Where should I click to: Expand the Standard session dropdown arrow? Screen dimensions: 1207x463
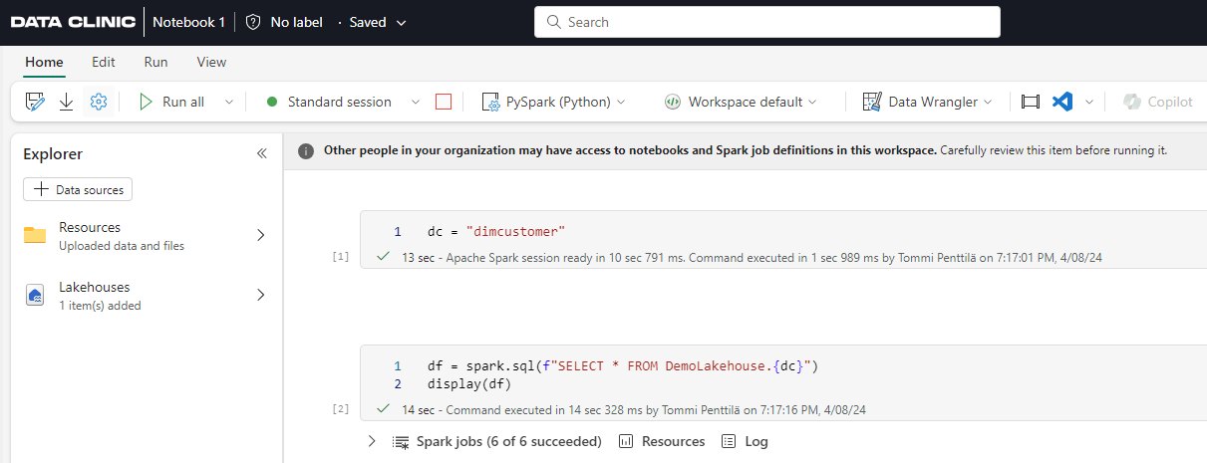pos(416,102)
